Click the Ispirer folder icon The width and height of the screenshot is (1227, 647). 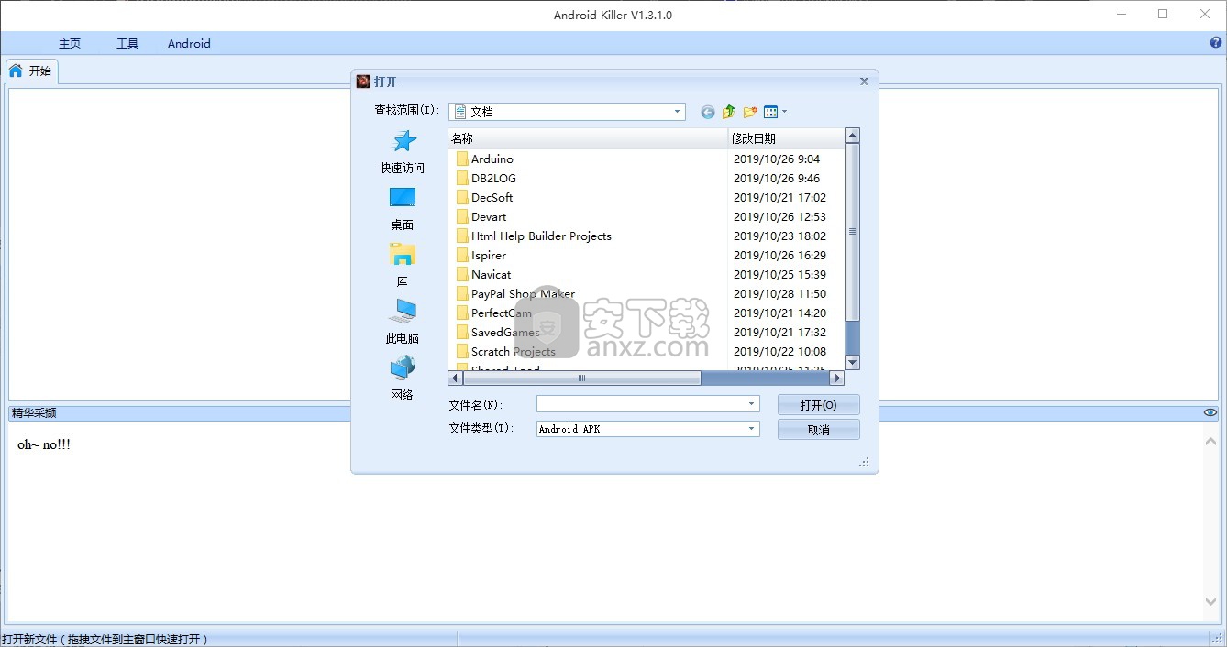(462, 255)
